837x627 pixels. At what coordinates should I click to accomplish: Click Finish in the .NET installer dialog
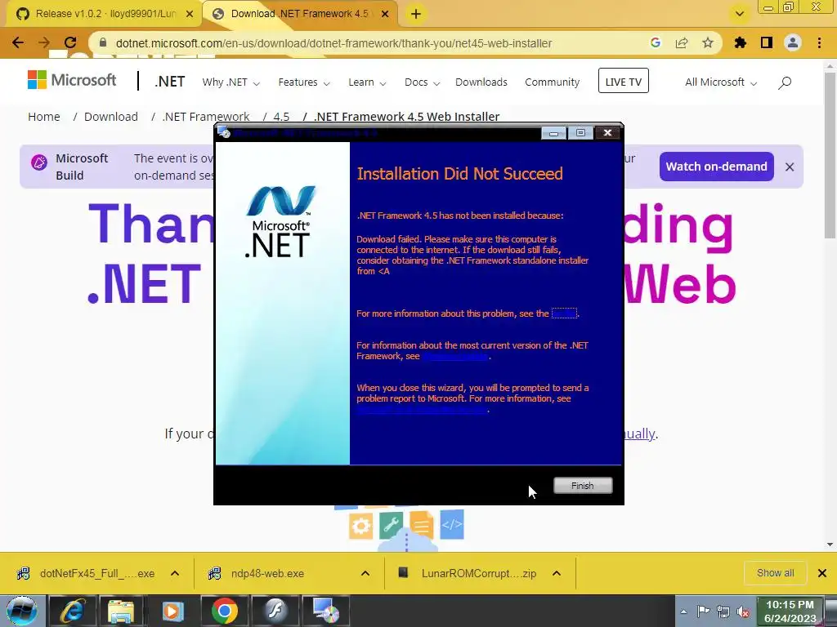pyautogui.click(x=582, y=485)
